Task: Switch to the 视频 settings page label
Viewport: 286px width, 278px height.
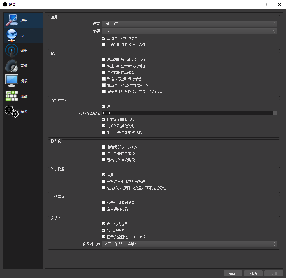Action: (x=24, y=81)
